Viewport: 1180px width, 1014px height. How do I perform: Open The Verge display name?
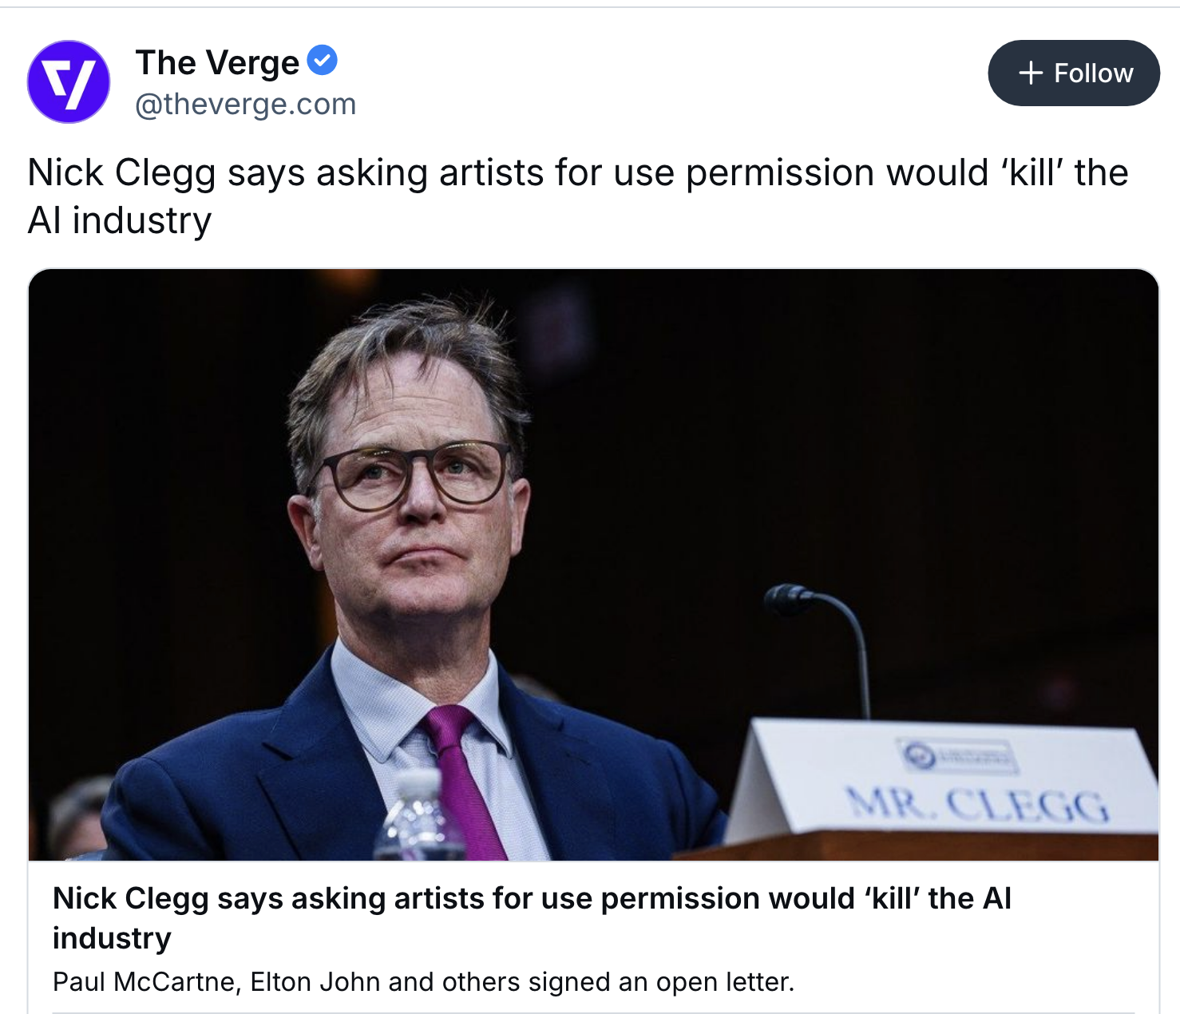(217, 62)
